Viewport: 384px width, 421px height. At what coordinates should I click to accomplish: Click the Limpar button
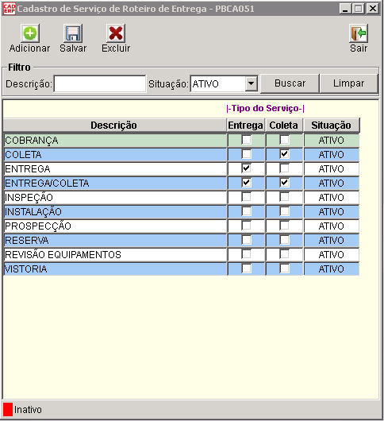tap(348, 83)
